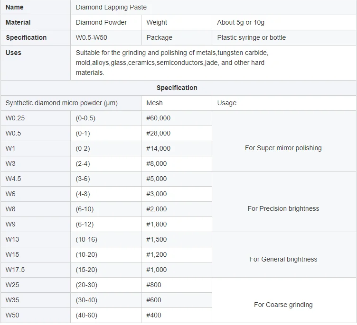The width and height of the screenshot is (357, 325).
Task: Select the For General brightness cell
Action: coord(283,259)
